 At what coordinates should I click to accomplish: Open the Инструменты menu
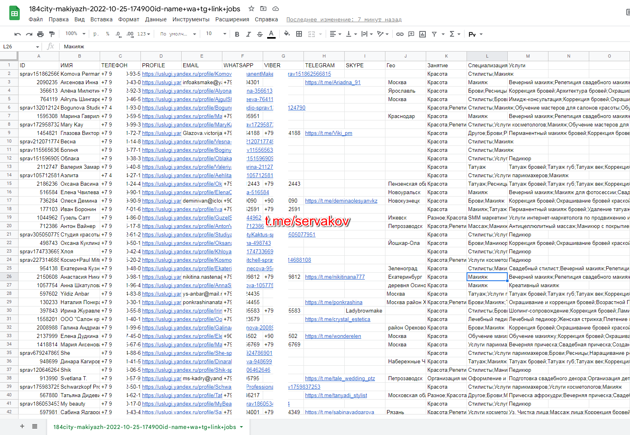pos(191,19)
